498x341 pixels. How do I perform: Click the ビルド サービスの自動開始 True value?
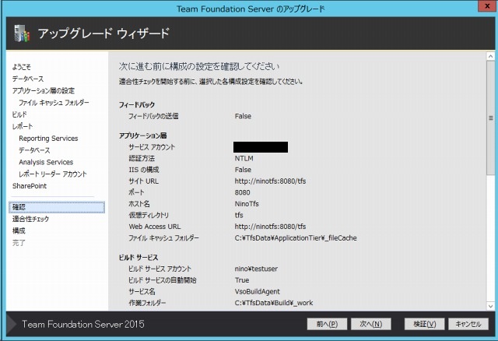coord(242,280)
